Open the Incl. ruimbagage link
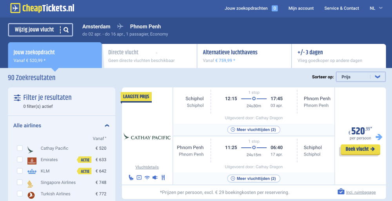Image resolution: width=392 pixels, height=201 pixels. pos(361,192)
